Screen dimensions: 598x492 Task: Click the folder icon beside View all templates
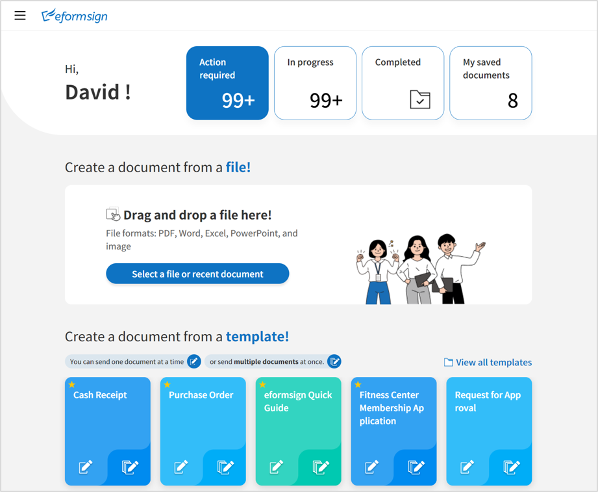(449, 362)
